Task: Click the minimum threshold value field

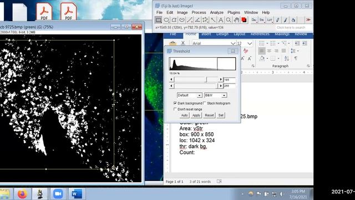Action: point(229,79)
